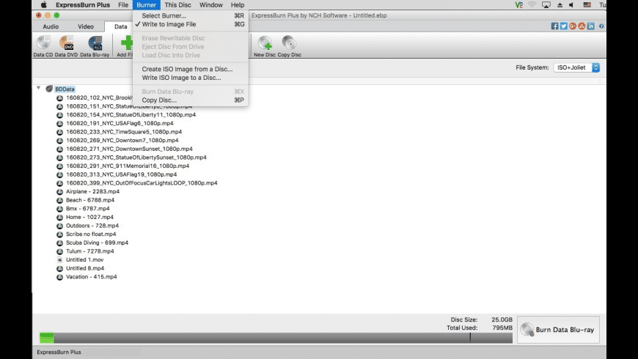Open the Apple menu
The image size is (638, 359).
tap(43, 5)
